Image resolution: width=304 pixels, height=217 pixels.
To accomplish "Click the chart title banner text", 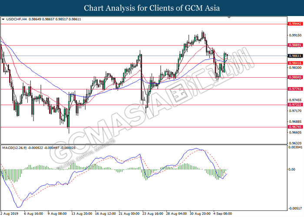I will coord(152,8).
